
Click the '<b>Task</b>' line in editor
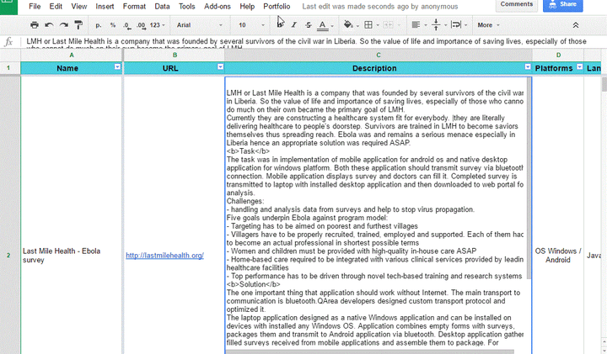tap(248, 151)
